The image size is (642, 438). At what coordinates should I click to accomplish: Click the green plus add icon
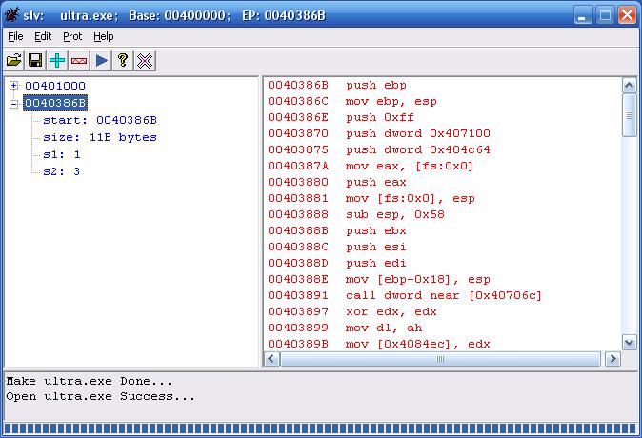(57, 61)
